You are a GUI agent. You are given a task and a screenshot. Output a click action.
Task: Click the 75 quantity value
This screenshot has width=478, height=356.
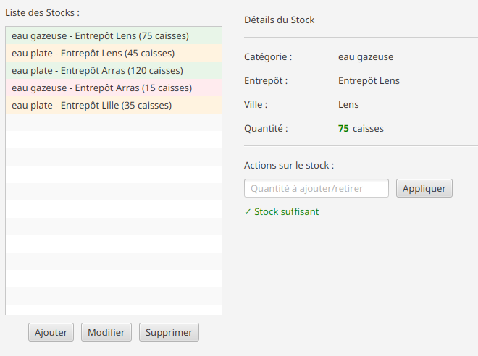click(x=343, y=129)
